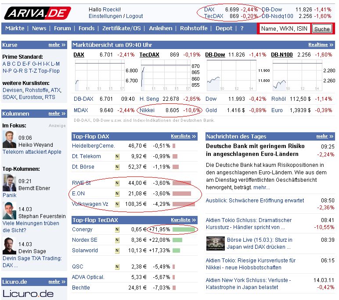Click the Licuro.de logo banner
Viewport: 339px width, 300px height.
point(28,294)
